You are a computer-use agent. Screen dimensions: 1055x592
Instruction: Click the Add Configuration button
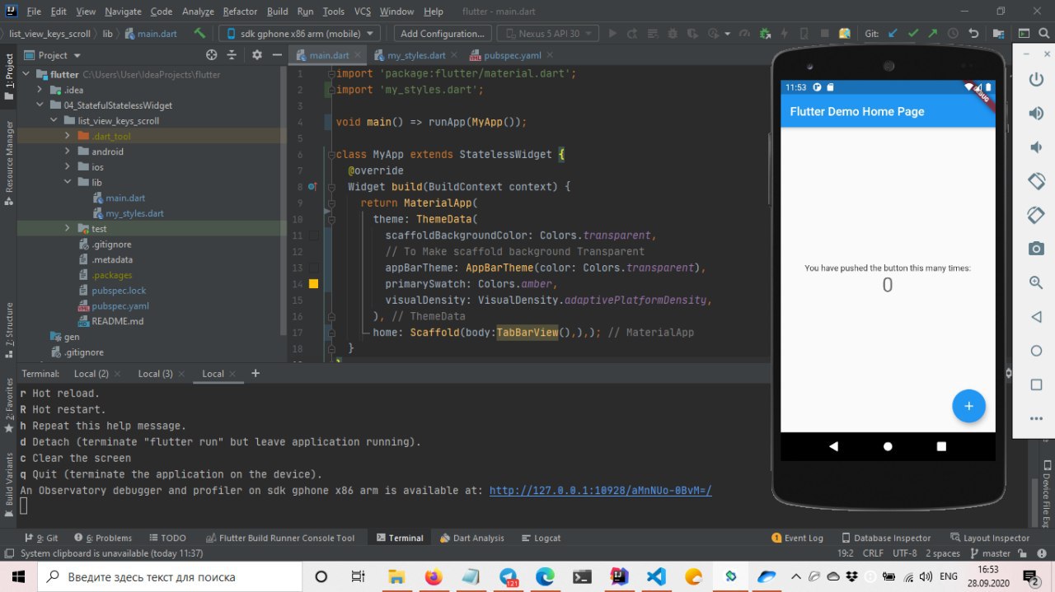442,34
